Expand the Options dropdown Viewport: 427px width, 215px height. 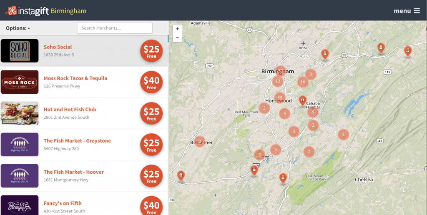pyautogui.click(x=18, y=28)
